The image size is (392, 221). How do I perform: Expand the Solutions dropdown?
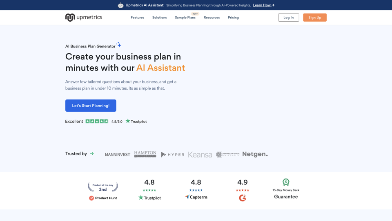(x=159, y=18)
